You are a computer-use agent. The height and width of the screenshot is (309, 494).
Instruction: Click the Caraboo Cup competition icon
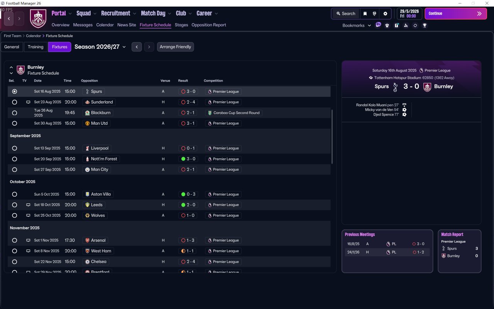coord(210,113)
